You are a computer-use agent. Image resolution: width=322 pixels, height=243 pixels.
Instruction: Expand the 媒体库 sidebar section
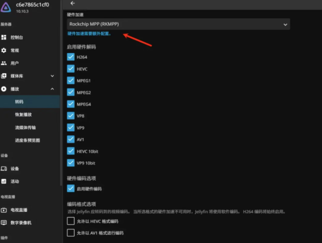click(x=52, y=76)
